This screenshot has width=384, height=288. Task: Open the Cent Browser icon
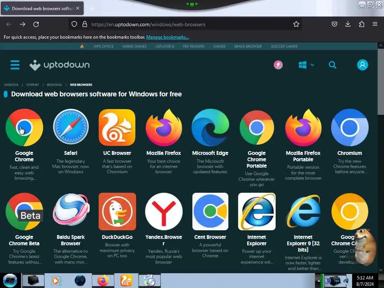(210, 211)
